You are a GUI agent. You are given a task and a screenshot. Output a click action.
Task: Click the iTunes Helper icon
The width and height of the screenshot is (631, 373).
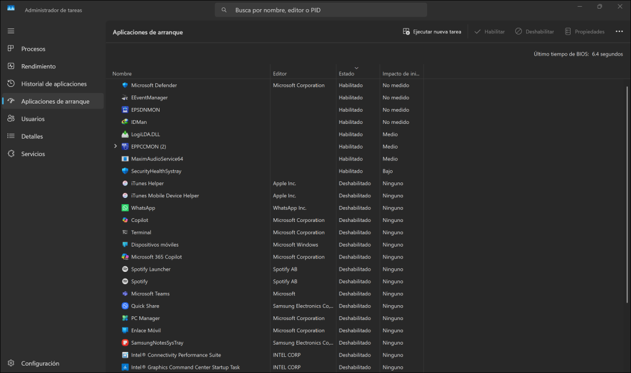pos(125,184)
